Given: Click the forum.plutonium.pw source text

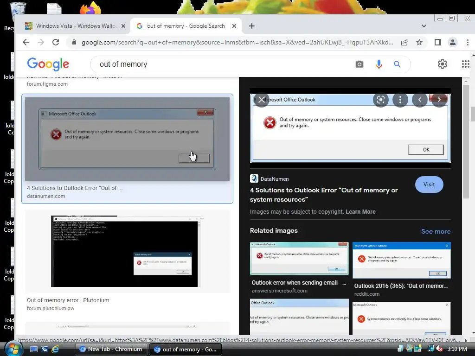Looking at the screenshot, I should 51,308.
